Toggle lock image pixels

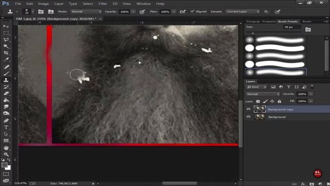(x=265, y=101)
